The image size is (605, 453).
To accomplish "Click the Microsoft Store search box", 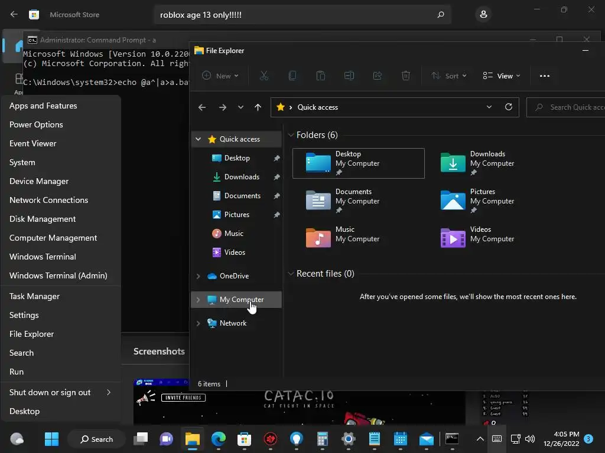I will [x=302, y=15].
